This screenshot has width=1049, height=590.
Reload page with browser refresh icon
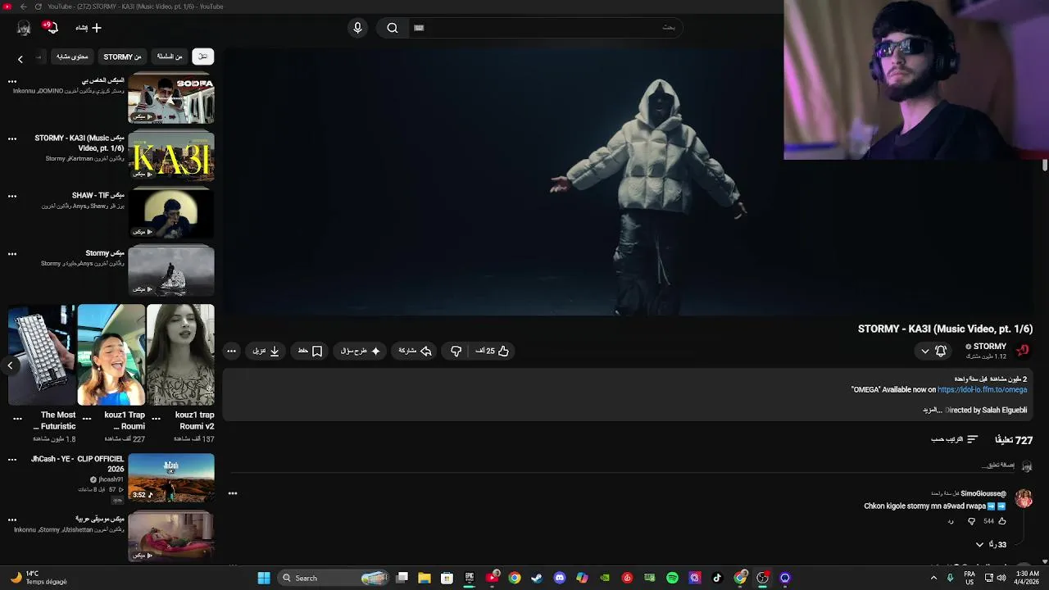38,7
